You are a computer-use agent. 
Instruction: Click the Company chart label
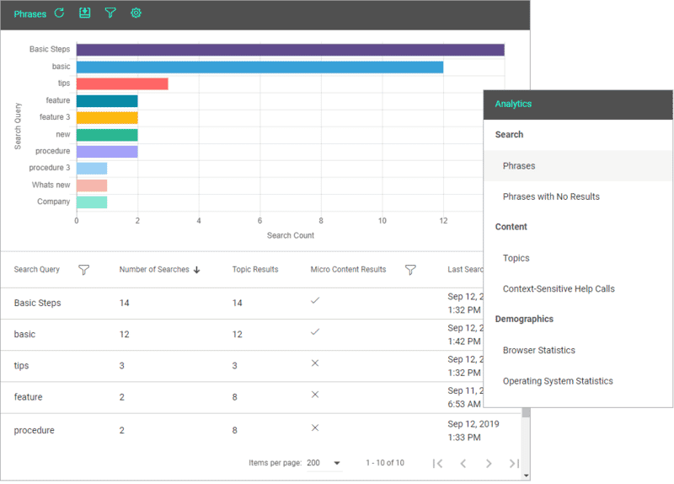53,202
